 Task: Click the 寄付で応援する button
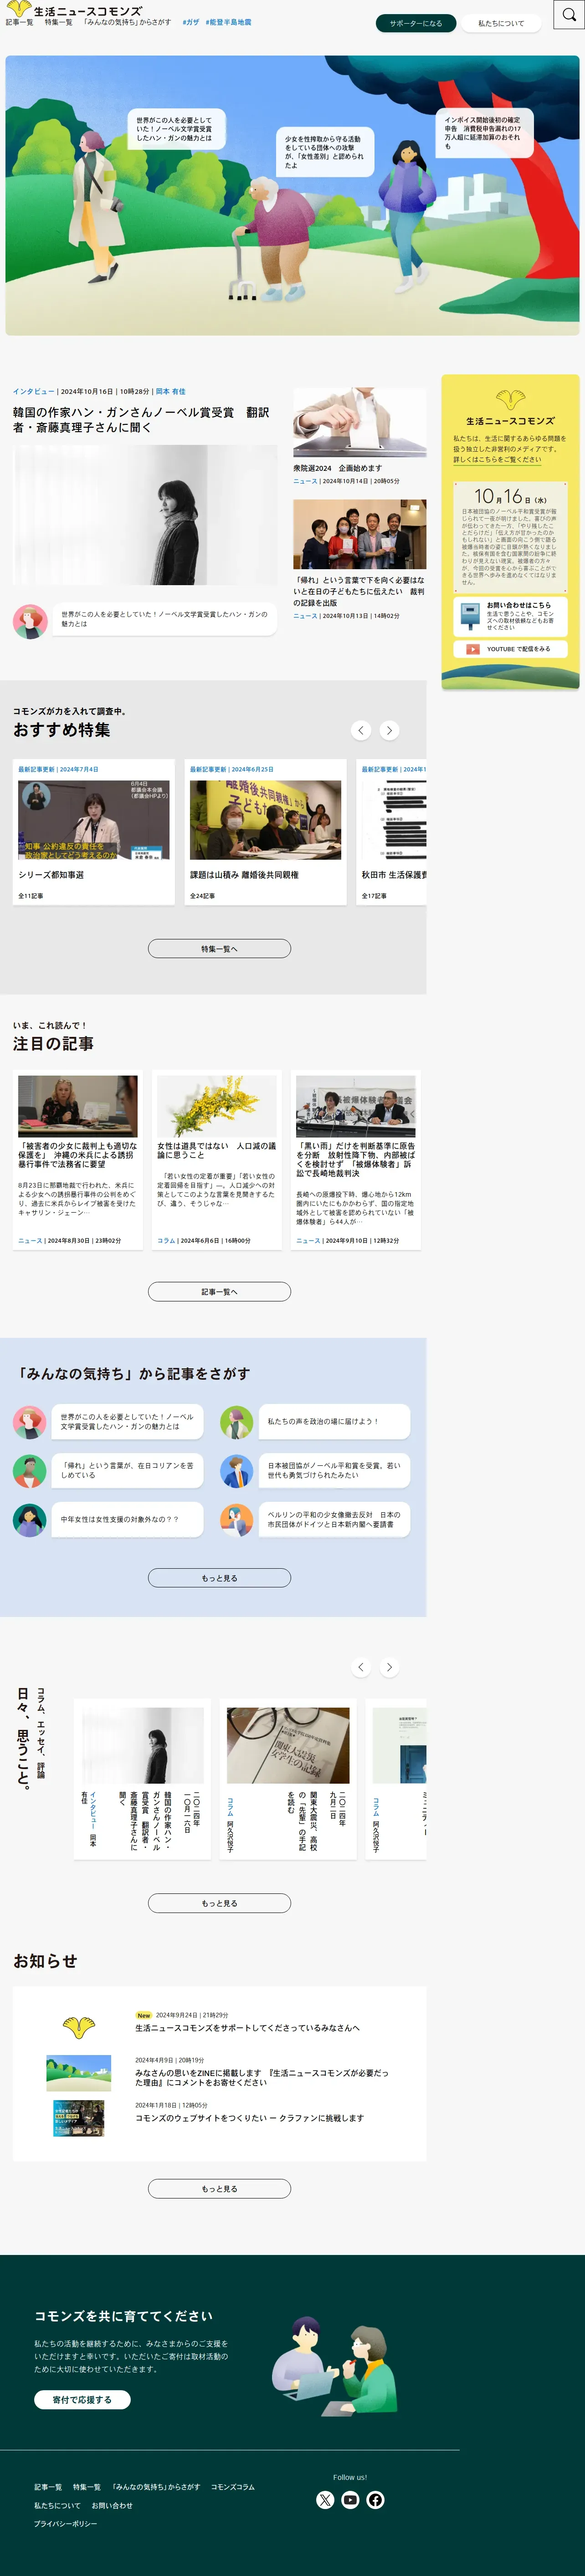(x=82, y=2400)
